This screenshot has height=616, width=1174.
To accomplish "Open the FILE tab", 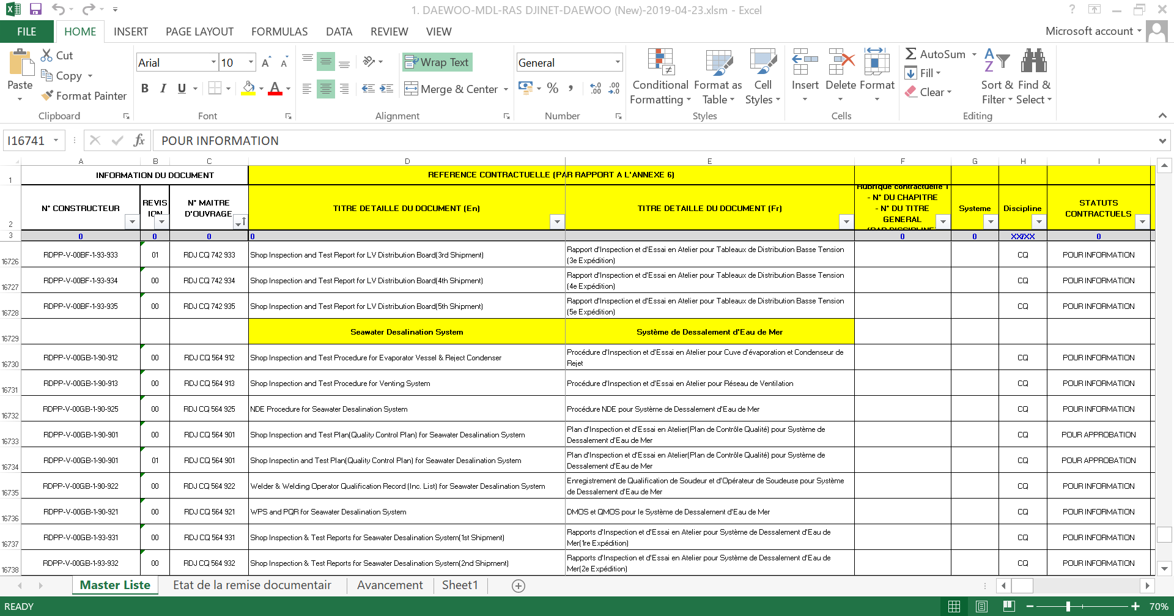I will point(26,31).
